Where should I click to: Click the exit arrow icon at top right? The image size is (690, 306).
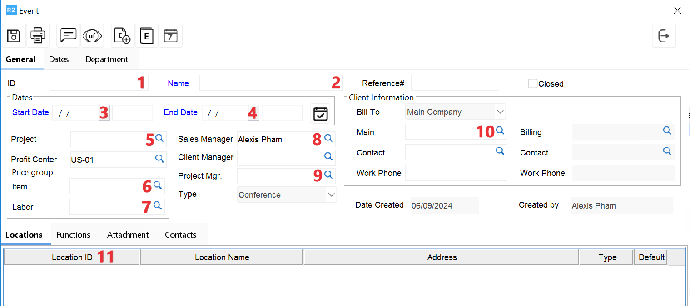click(x=664, y=36)
